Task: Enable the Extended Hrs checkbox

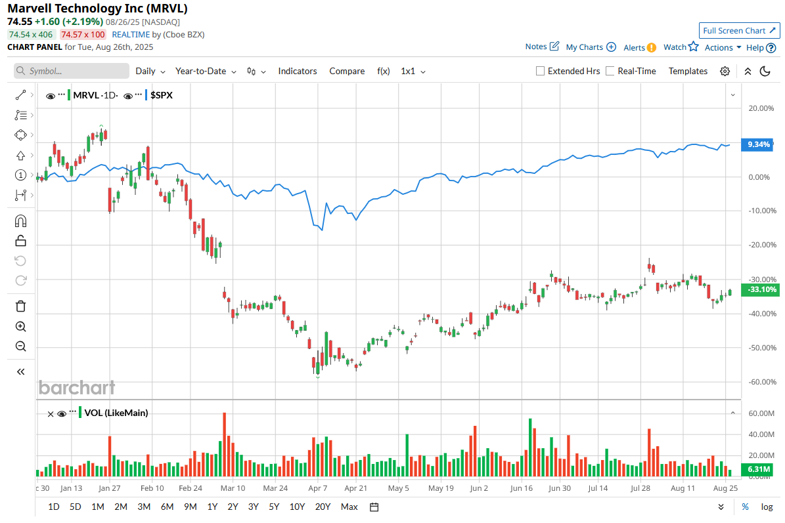Action: pyautogui.click(x=540, y=71)
